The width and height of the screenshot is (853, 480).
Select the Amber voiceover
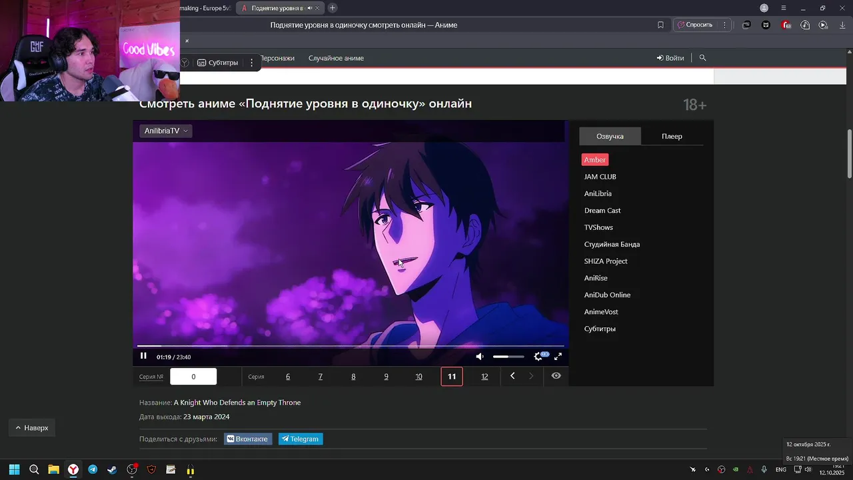[595, 160]
